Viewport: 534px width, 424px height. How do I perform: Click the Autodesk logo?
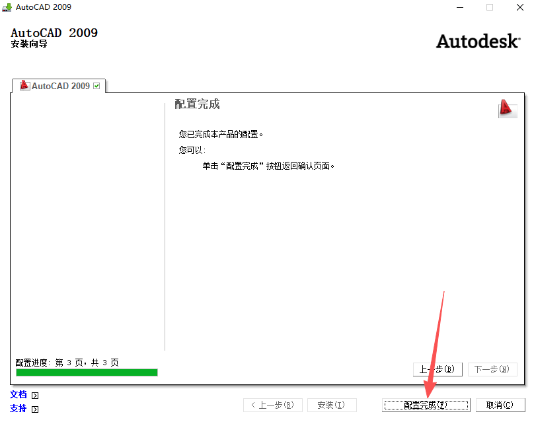(478, 41)
